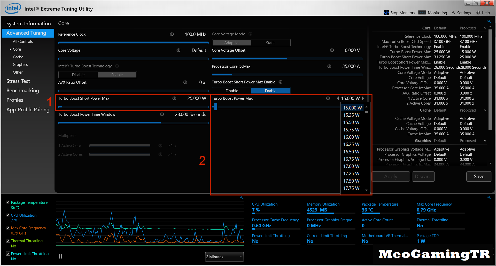Click Turbo Boost Power Time Window info icon
This screenshot has width=496, height=266.
pos(162,114)
